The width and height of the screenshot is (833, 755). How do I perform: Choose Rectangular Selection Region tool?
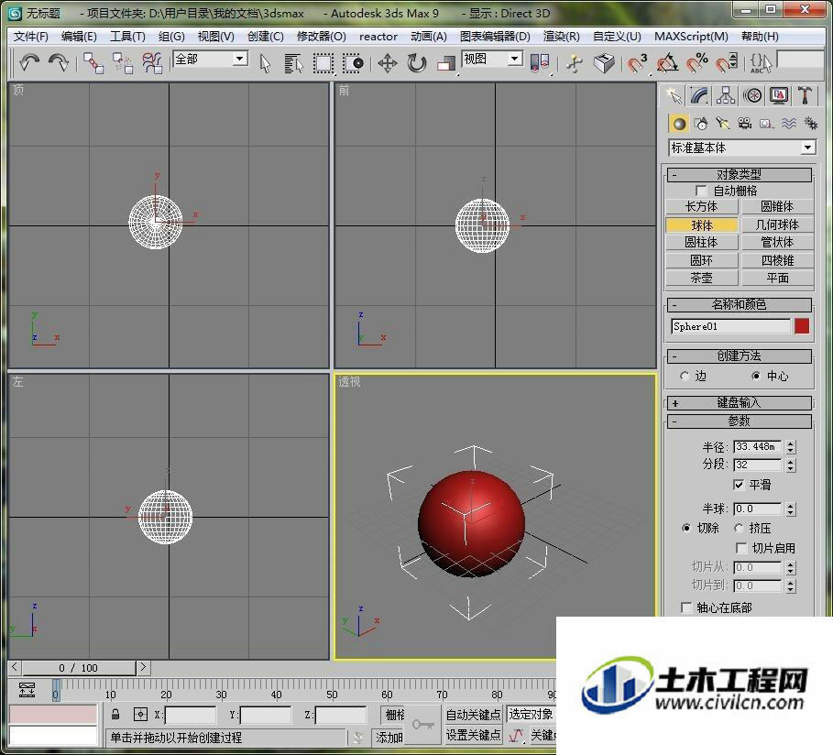coord(323,64)
